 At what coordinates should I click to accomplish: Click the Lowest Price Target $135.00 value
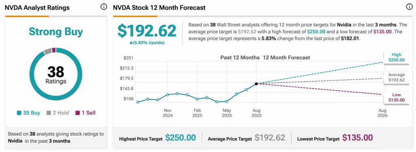[x=357, y=138]
